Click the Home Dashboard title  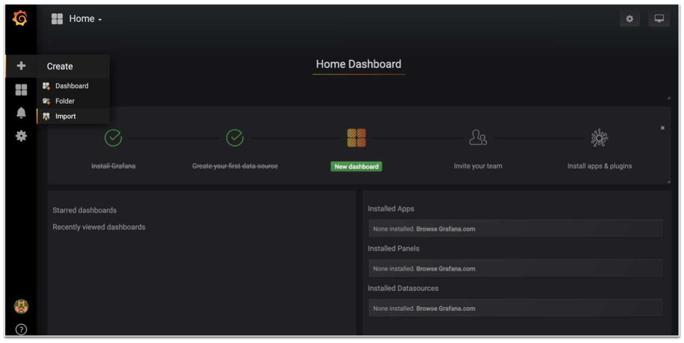coord(358,64)
